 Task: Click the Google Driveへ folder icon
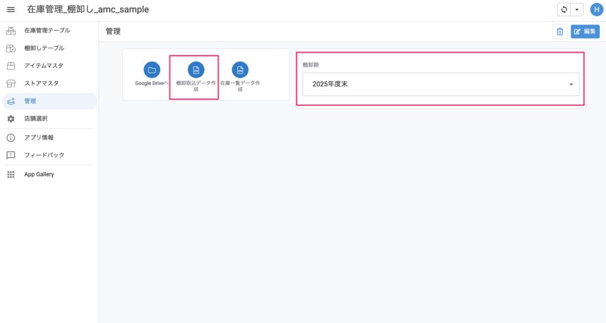(x=152, y=70)
